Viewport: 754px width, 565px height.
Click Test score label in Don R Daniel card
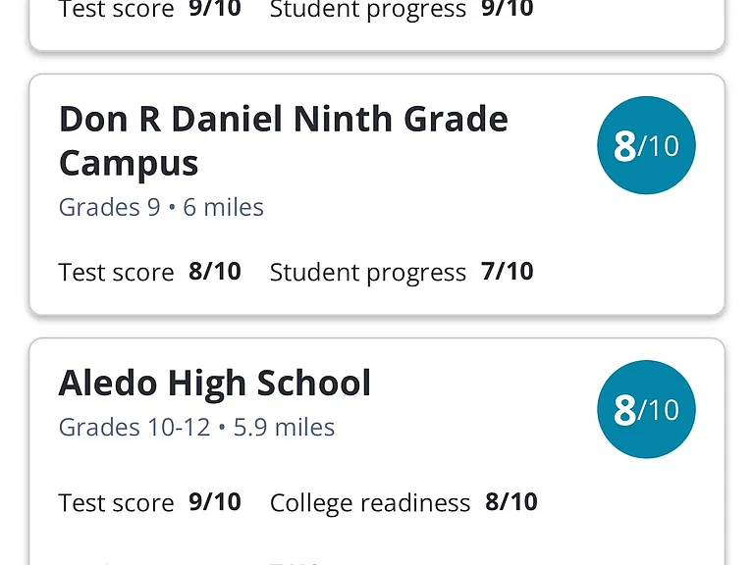(116, 273)
